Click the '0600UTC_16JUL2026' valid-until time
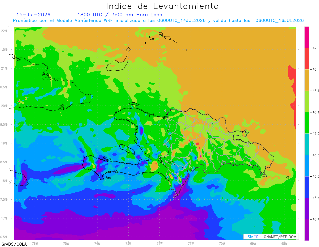The image size is (319, 247). (x=279, y=21)
